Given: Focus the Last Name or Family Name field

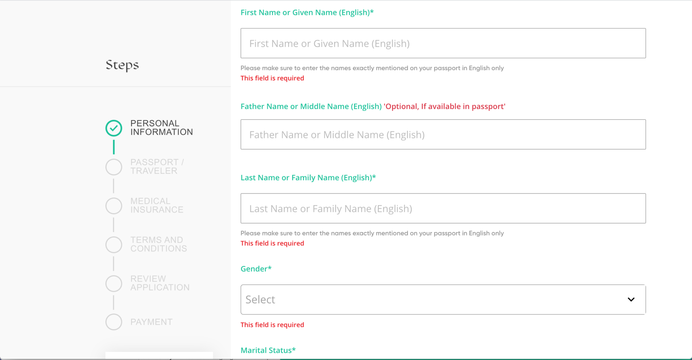Looking at the screenshot, I should pos(443,208).
